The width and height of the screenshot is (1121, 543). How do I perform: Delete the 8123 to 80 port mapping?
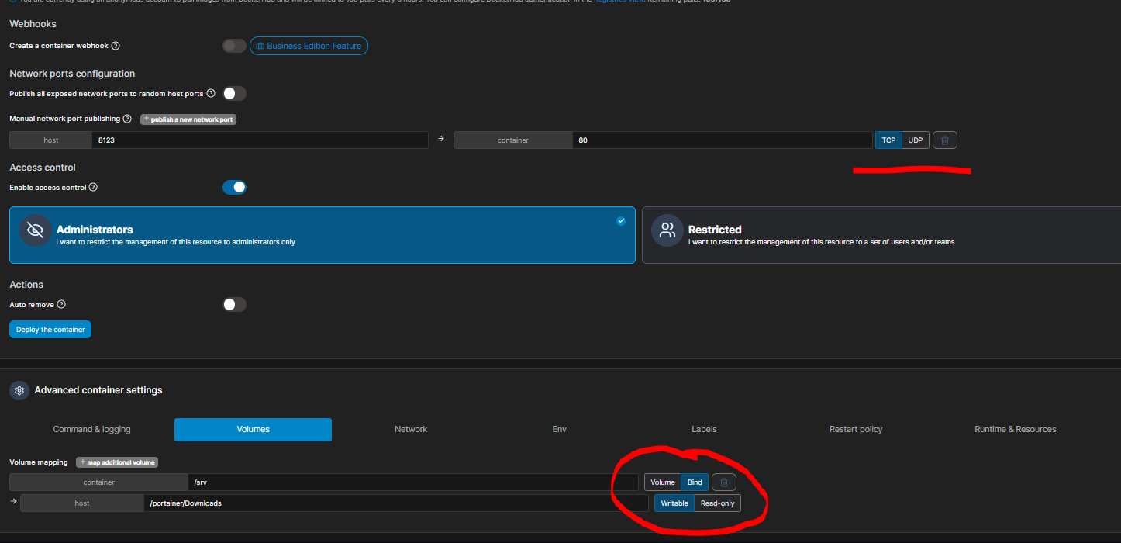click(945, 140)
